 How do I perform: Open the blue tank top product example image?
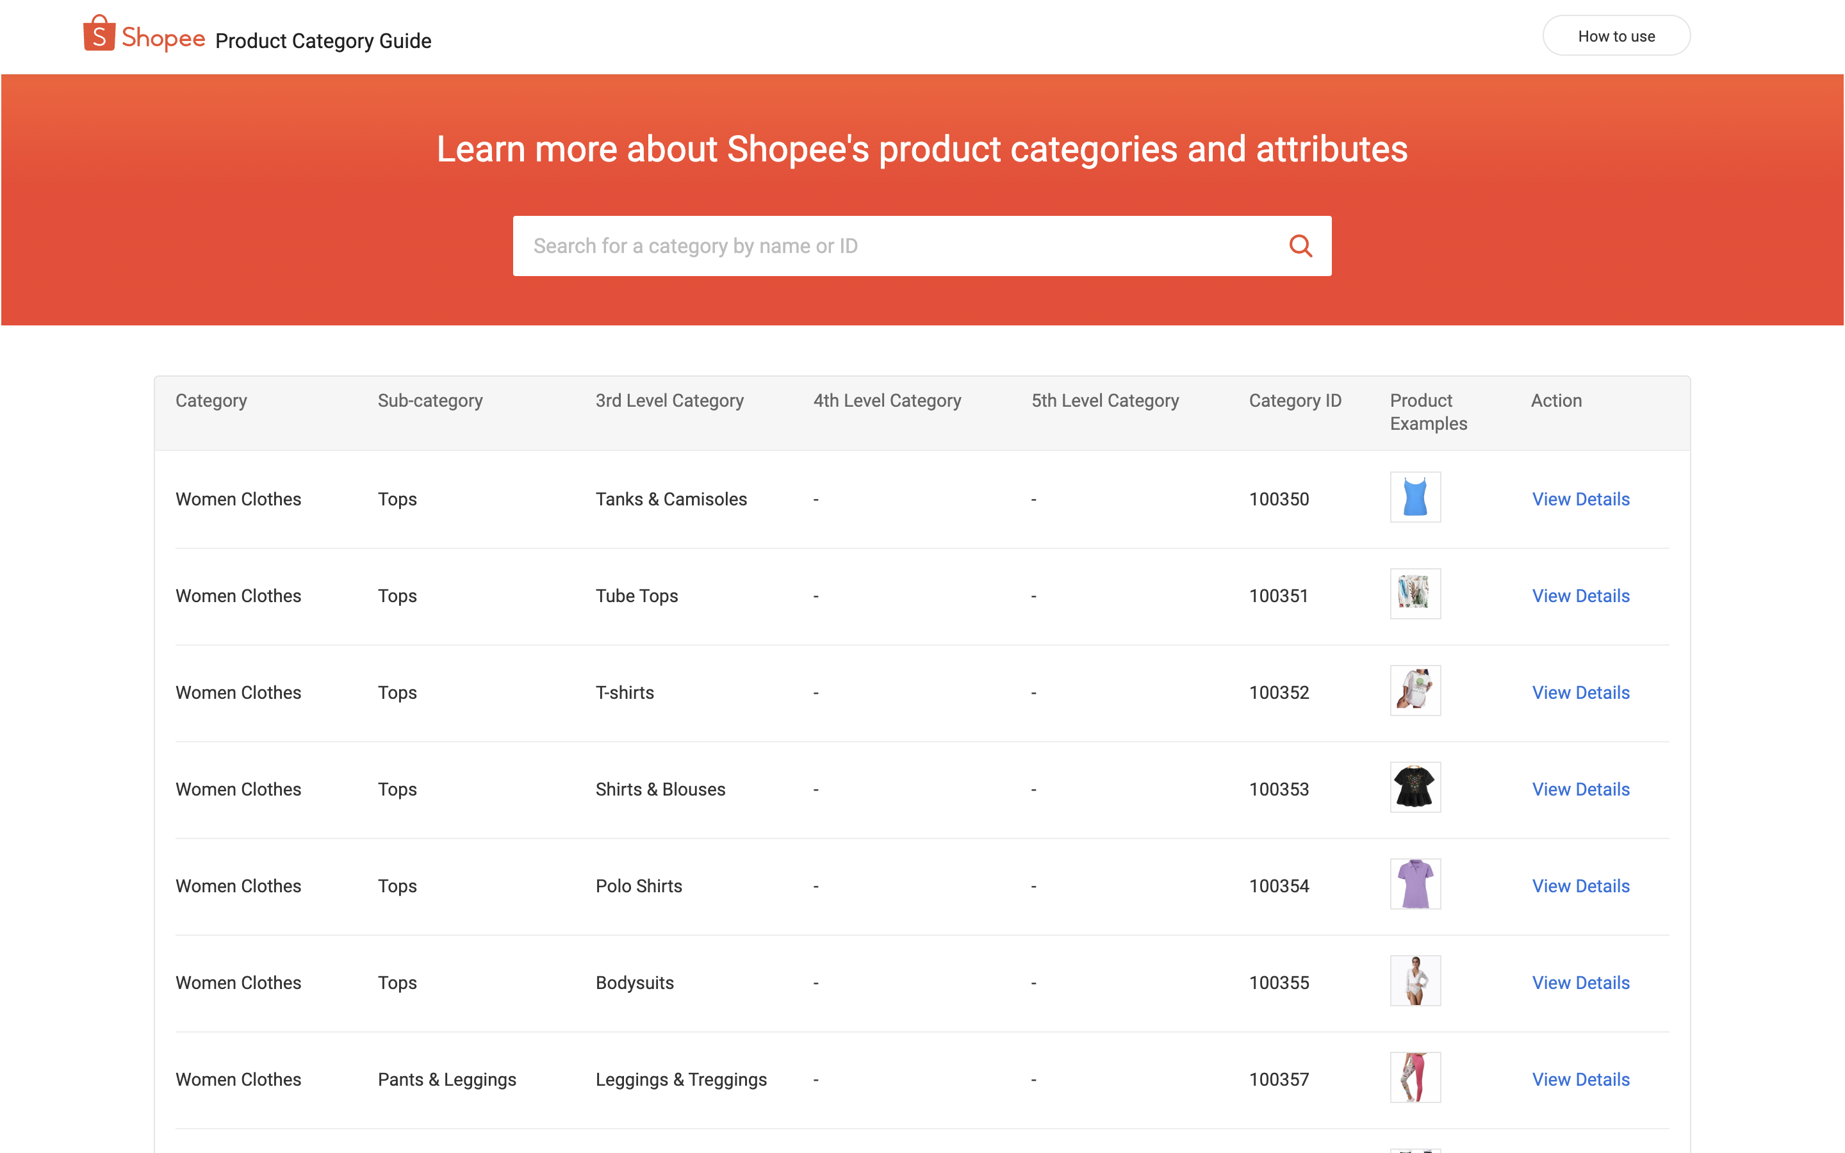click(x=1415, y=497)
